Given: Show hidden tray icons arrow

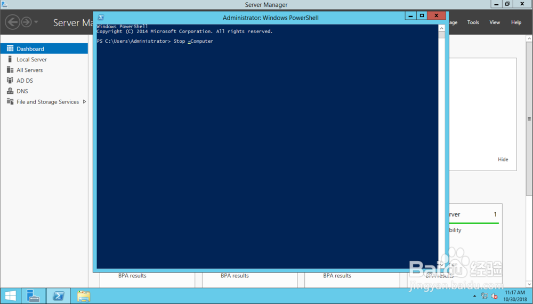Looking at the screenshot, I should pos(474,296).
